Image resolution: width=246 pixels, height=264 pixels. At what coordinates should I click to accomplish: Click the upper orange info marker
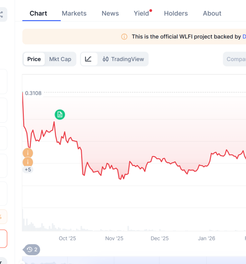[28, 153]
